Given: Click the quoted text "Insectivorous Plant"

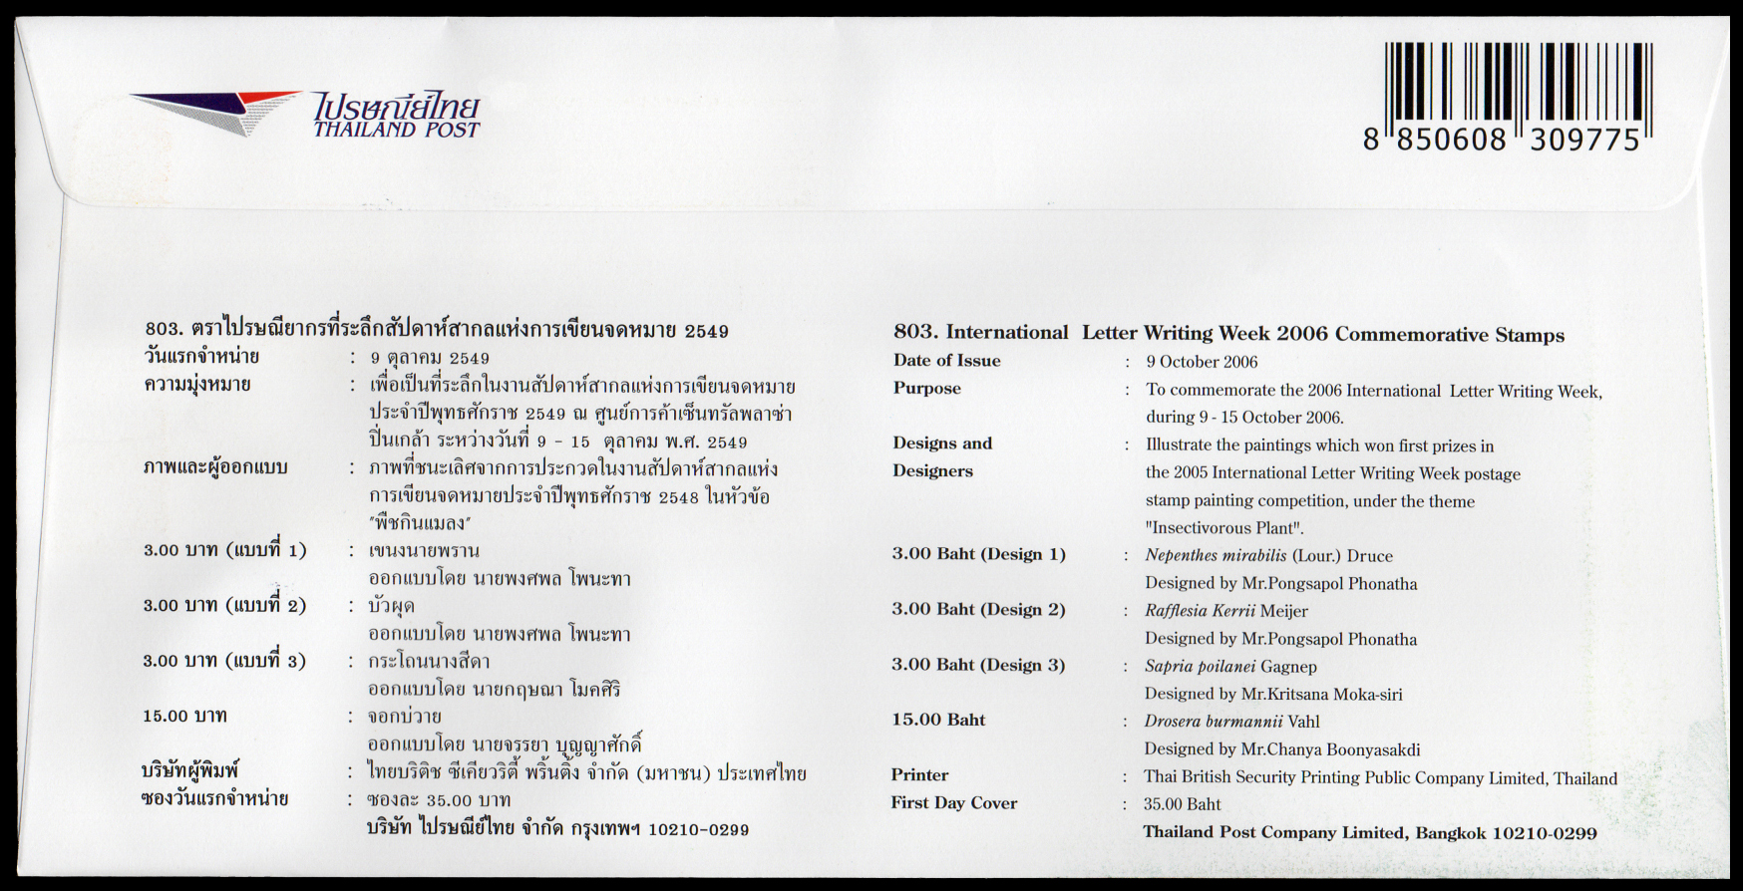Looking at the screenshot, I should tap(1223, 528).
